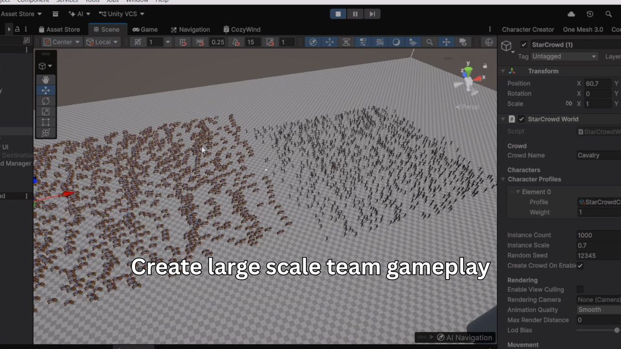Select the Rect transform tool
Image resolution: width=621 pixels, height=349 pixels.
46,122
